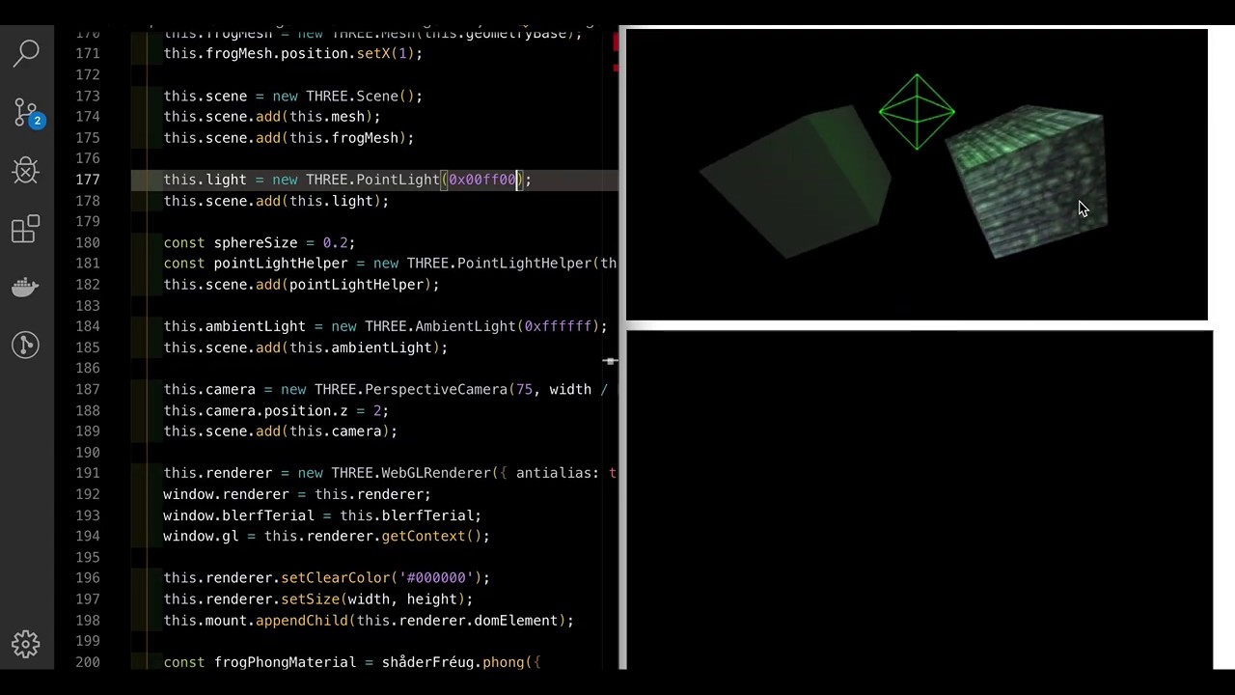Viewport: 1235px width, 695px height.
Task: Click line number 196 in gutter
Action: [88, 578]
